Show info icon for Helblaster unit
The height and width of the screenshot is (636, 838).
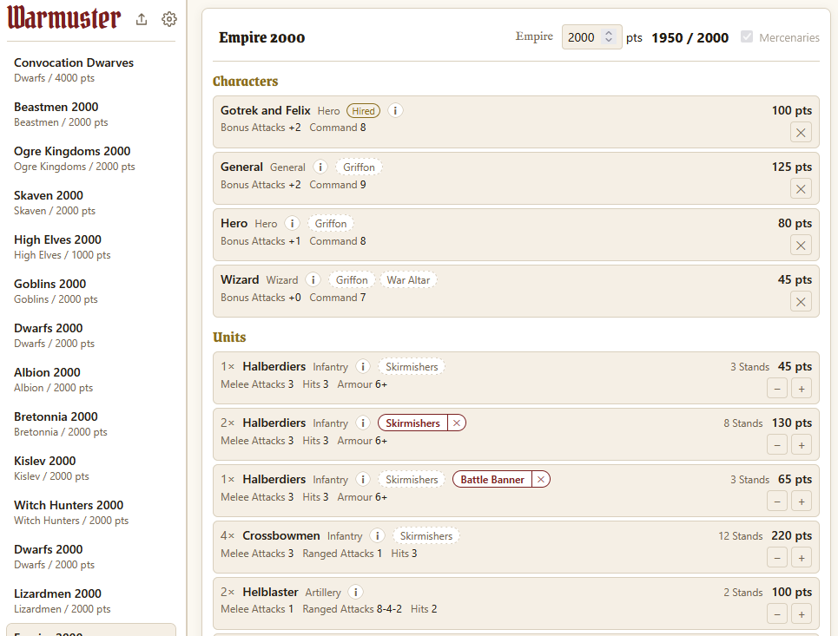(x=355, y=593)
